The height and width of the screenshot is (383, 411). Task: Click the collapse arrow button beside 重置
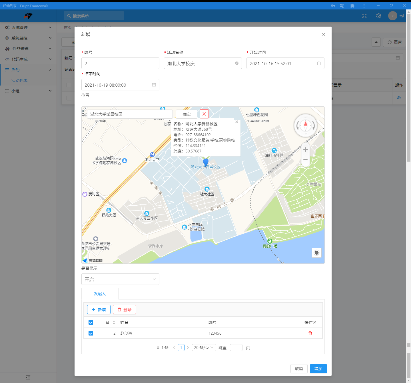point(376,42)
